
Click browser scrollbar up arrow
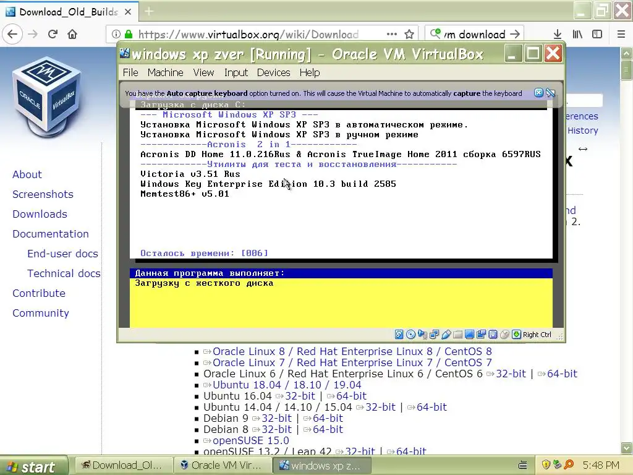[x=626, y=53]
